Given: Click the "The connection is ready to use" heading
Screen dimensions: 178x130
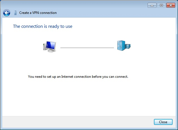Looking at the screenshot, I should 43,26.
